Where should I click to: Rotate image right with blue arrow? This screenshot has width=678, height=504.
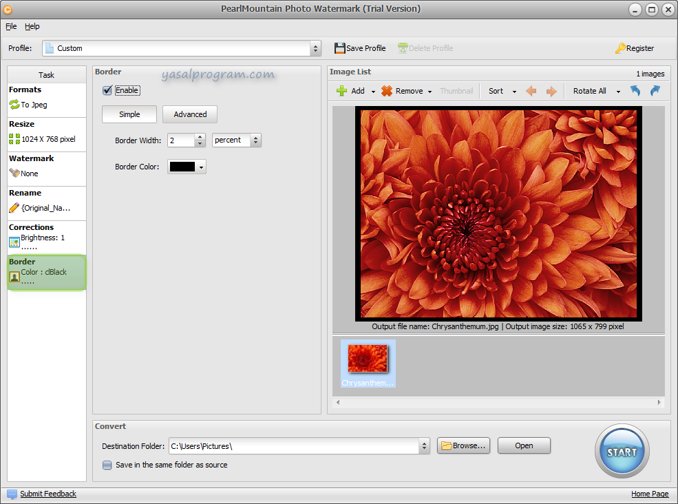[655, 91]
